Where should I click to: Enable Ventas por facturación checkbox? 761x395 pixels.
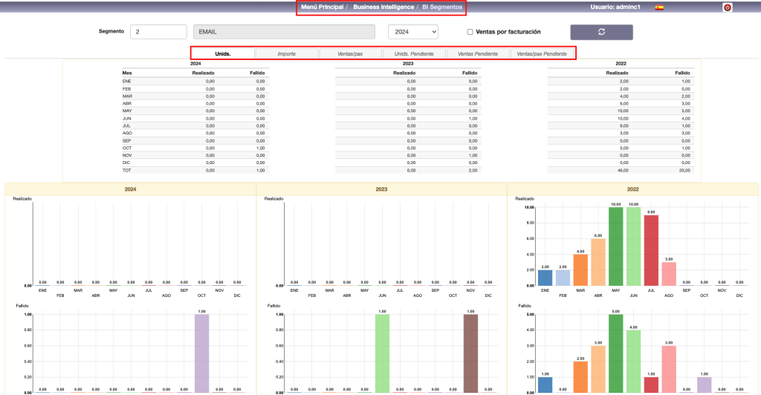coord(470,32)
